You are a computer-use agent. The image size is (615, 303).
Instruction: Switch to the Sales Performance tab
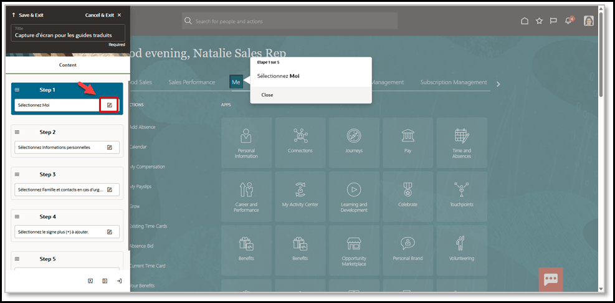point(192,82)
